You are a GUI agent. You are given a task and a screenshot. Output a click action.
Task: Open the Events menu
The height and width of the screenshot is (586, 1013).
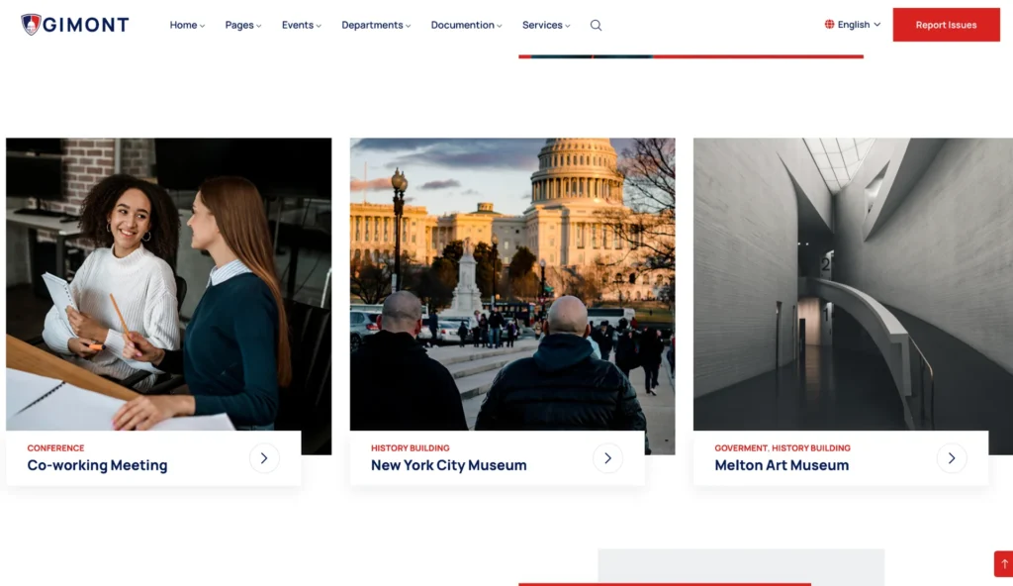(x=301, y=26)
